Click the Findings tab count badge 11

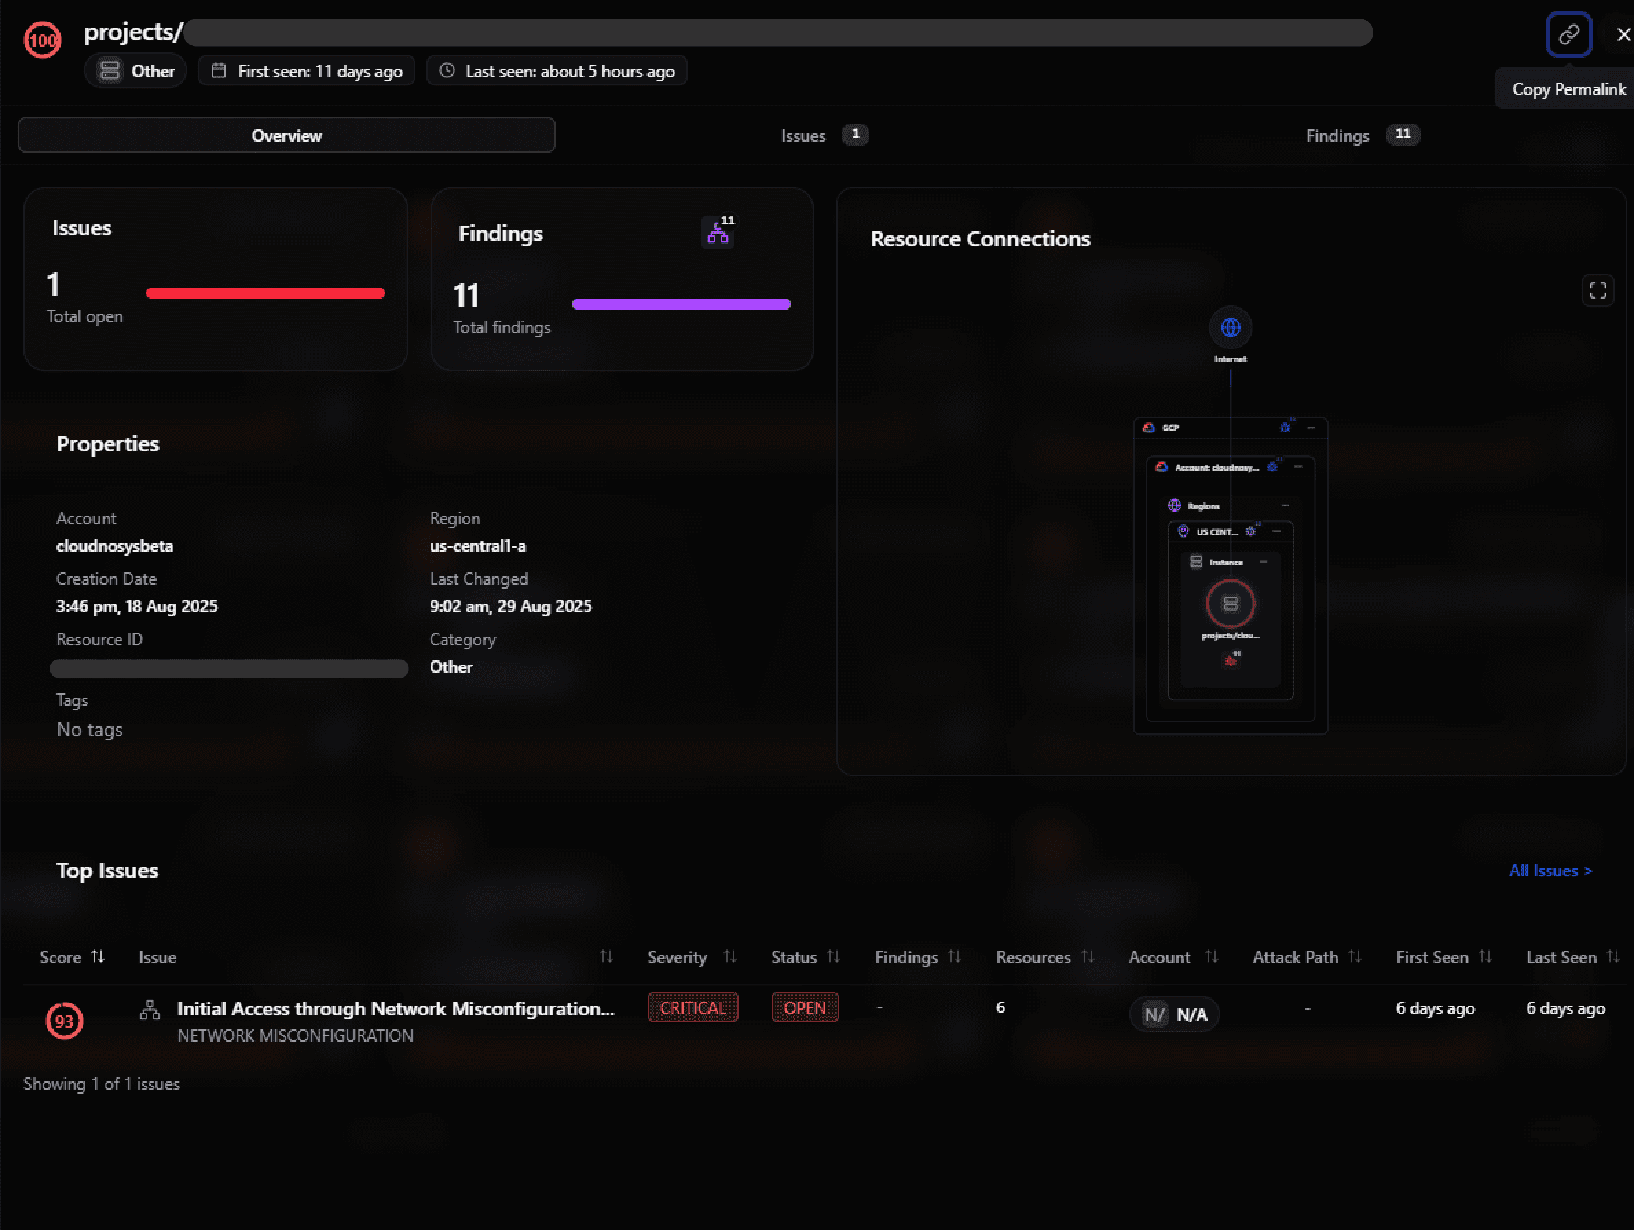coord(1403,134)
